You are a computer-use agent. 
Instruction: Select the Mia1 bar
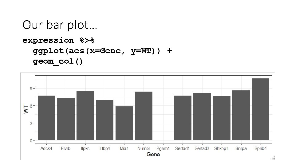124,123
